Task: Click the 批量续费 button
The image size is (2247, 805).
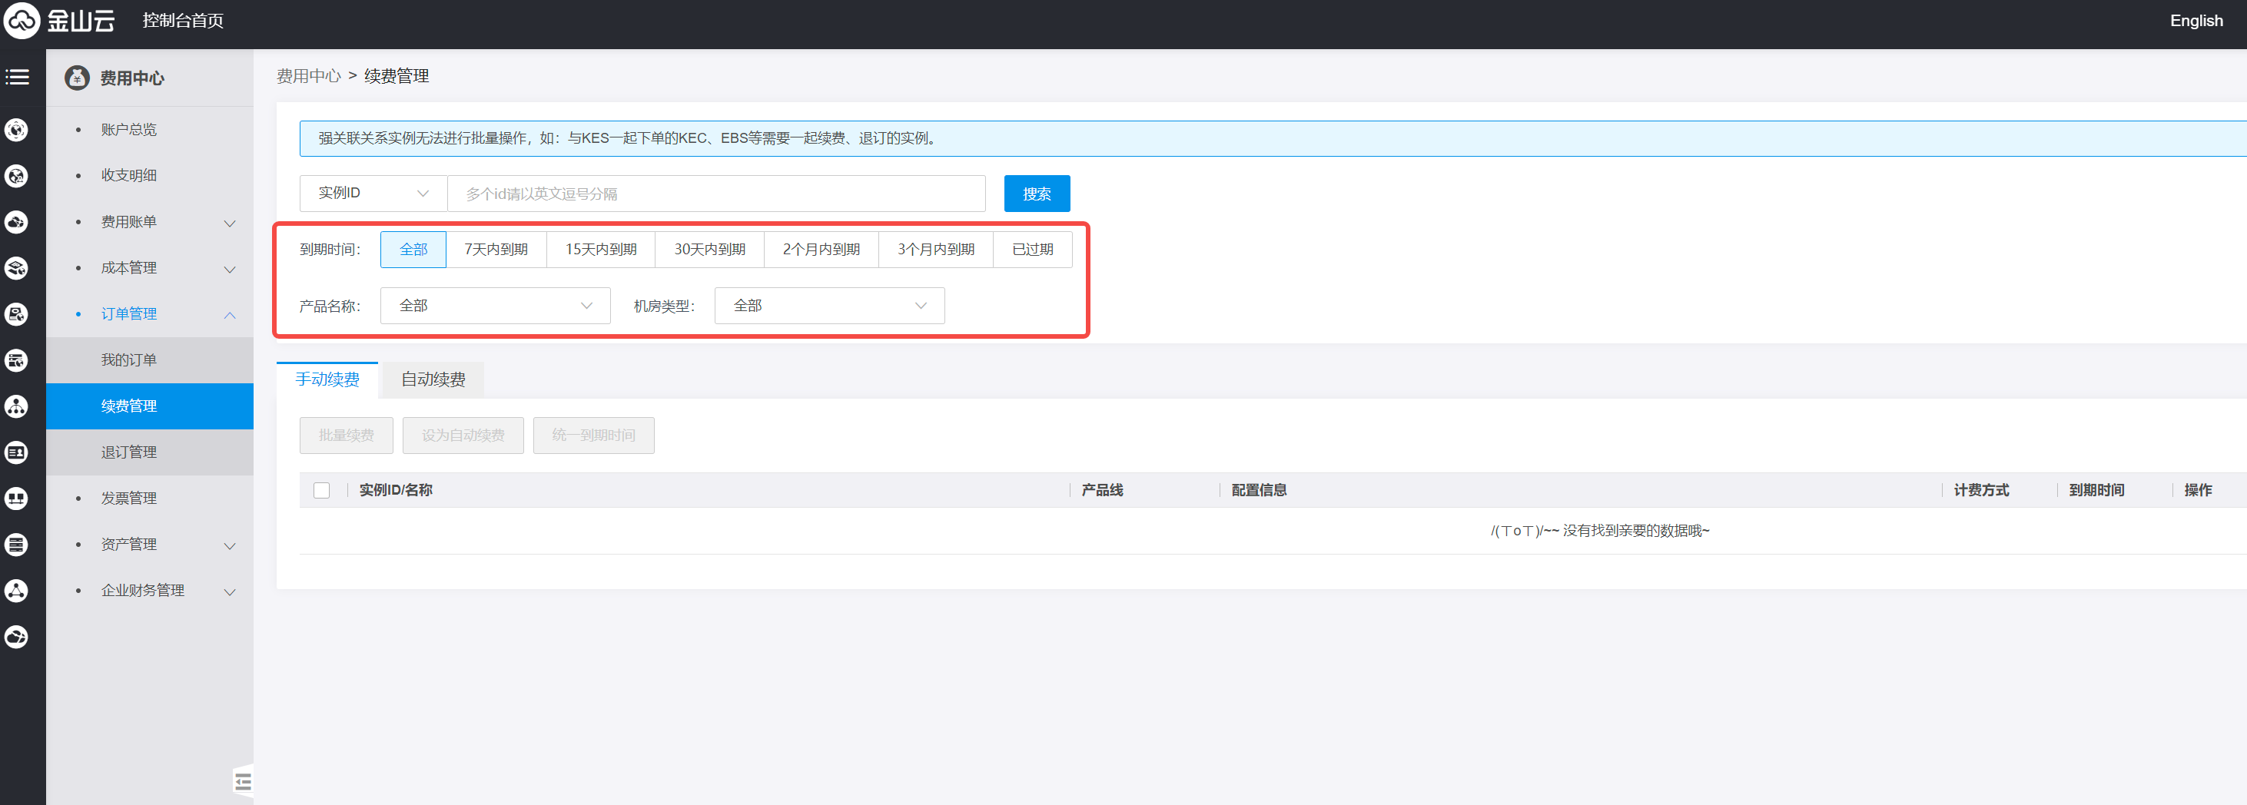Action: pyautogui.click(x=347, y=436)
